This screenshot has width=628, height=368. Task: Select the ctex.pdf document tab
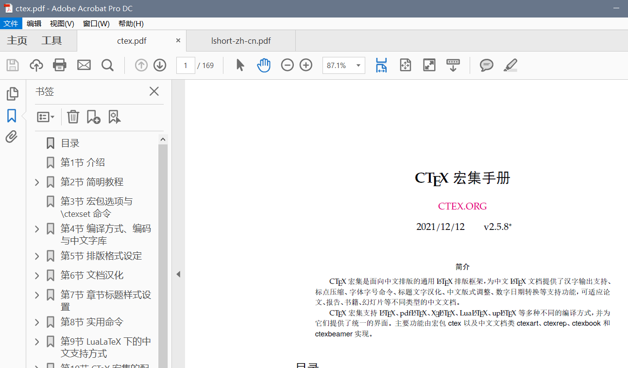click(132, 41)
